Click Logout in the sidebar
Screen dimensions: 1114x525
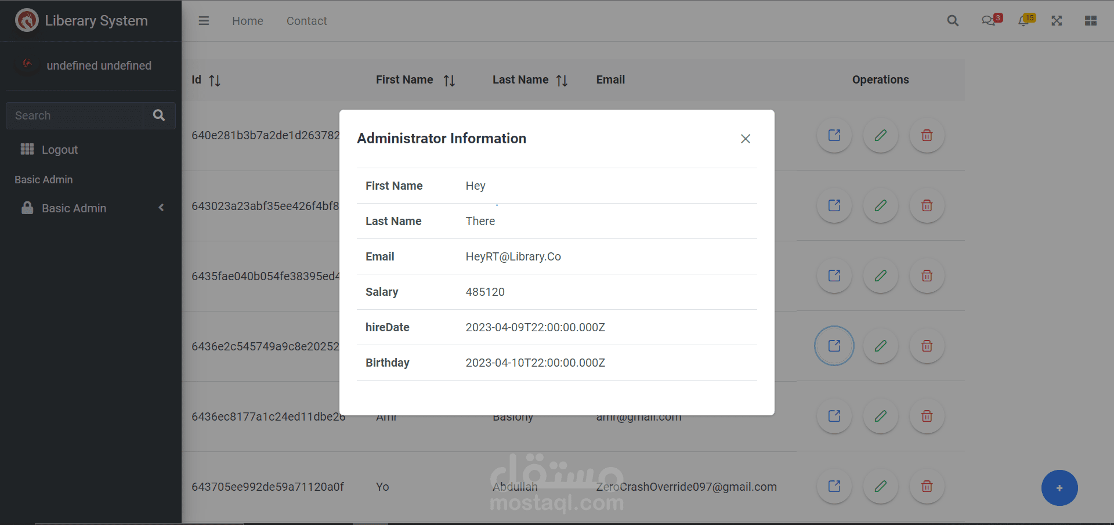point(59,149)
